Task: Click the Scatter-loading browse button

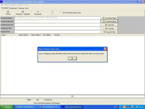Action: click(x=109, y=21)
